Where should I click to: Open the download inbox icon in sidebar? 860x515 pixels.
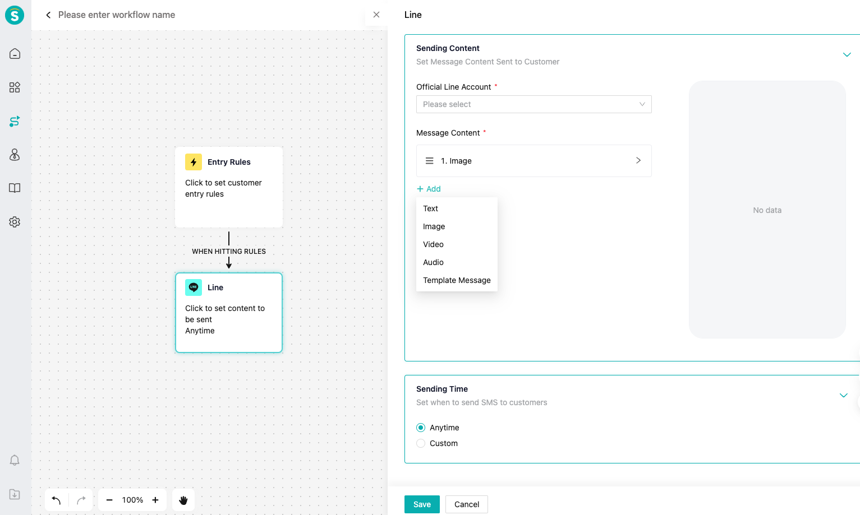(x=15, y=494)
